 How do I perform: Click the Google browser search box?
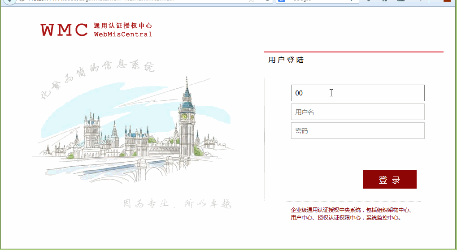click(323, 1)
